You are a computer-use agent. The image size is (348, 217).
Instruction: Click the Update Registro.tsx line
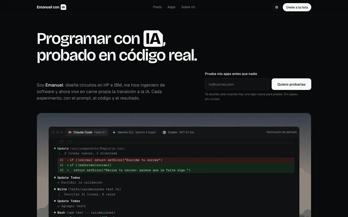coord(89,148)
